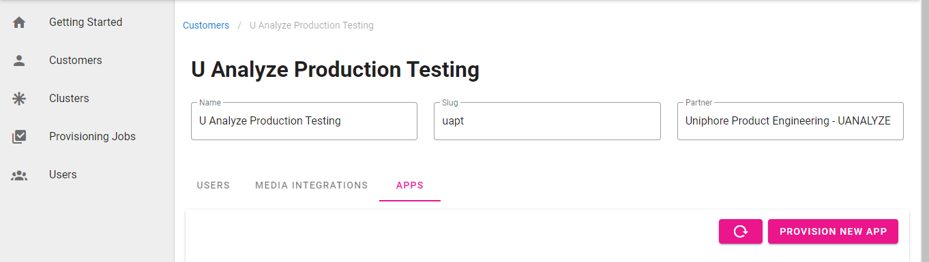Switch to the Media Integrations tab
Image resolution: width=929 pixels, height=262 pixels.
312,185
